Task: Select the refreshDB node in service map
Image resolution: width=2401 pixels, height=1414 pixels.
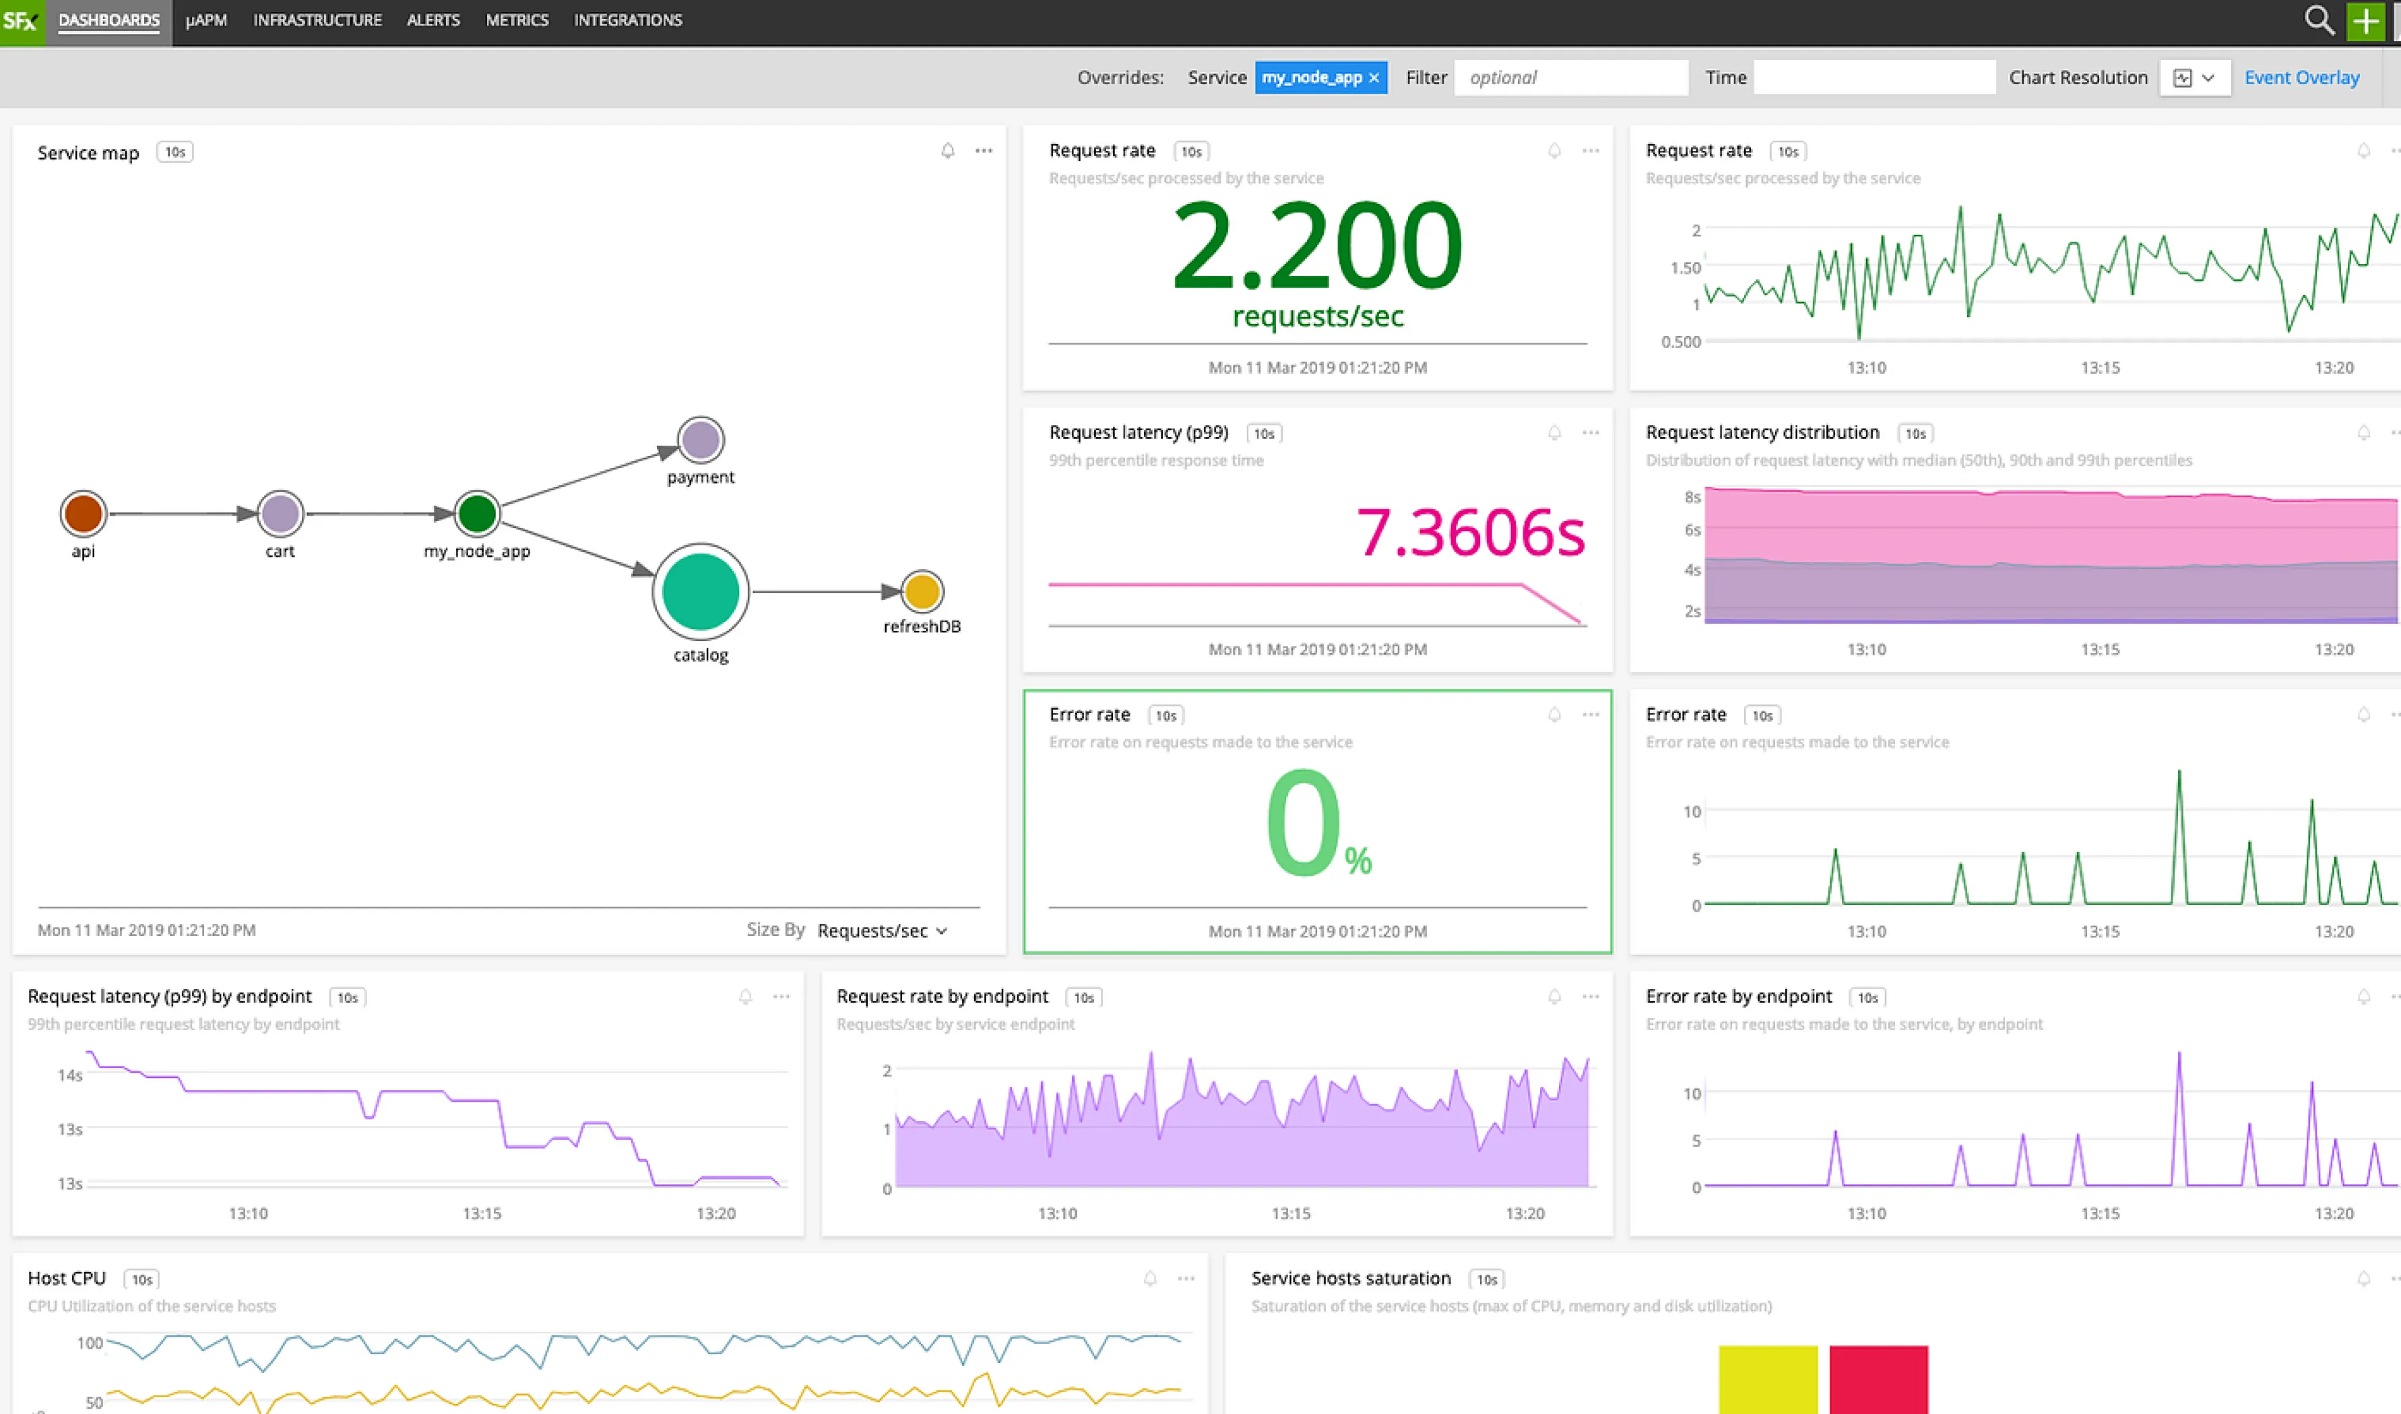Action: [x=922, y=592]
